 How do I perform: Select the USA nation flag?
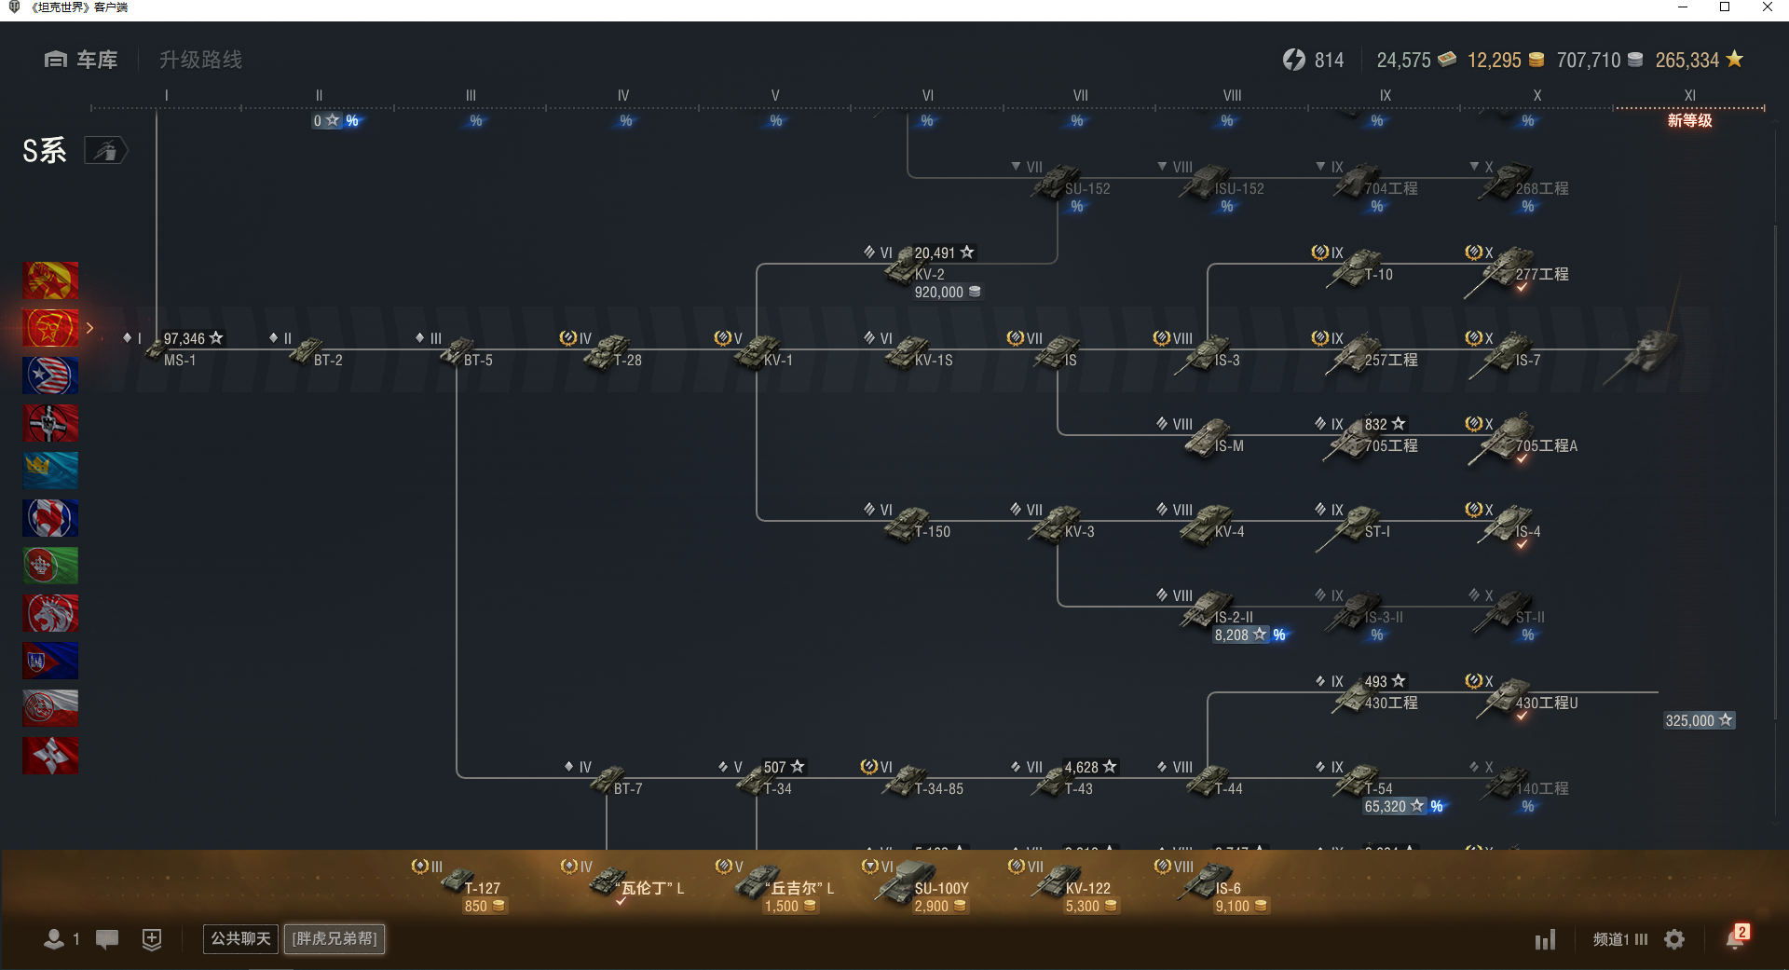click(50, 376)
